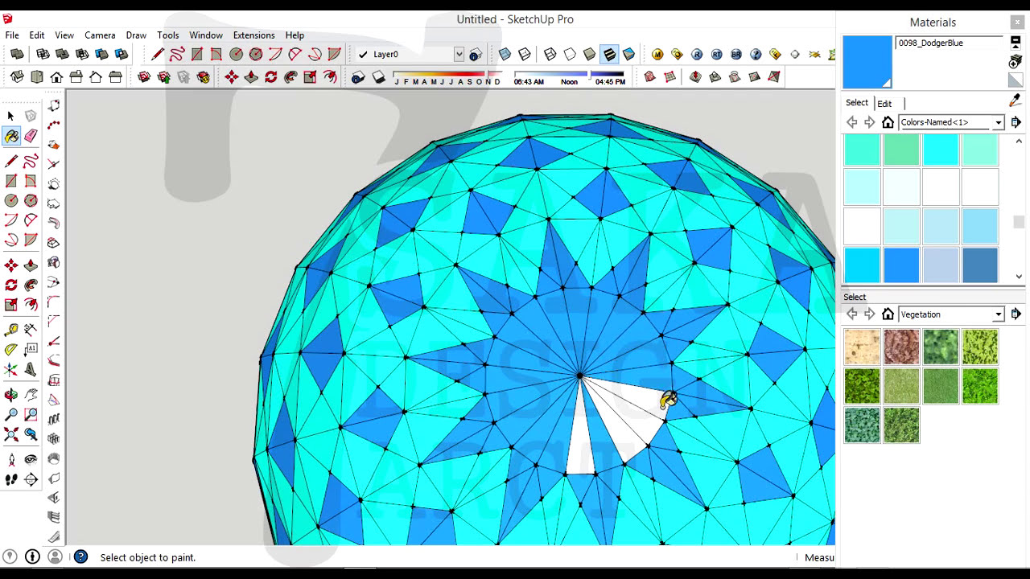Toggle Shaded With Textures style

point(609,54)
